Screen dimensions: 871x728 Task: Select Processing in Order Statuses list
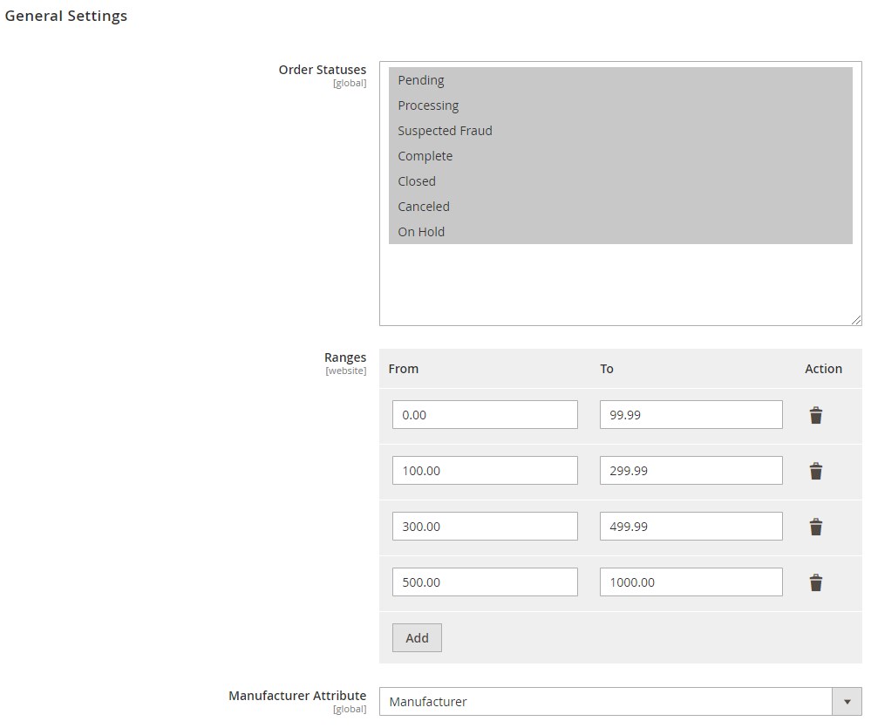pyautogui.click(x=620, y=105)
